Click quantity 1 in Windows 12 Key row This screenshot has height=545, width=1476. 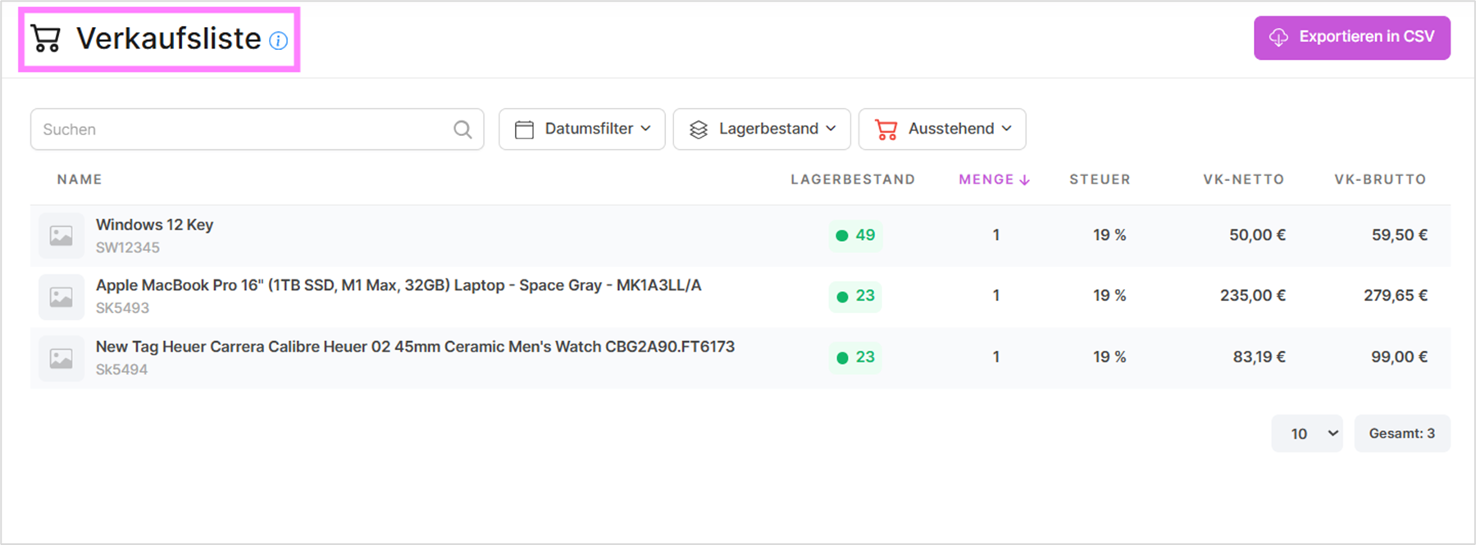[x=996, y=235]
